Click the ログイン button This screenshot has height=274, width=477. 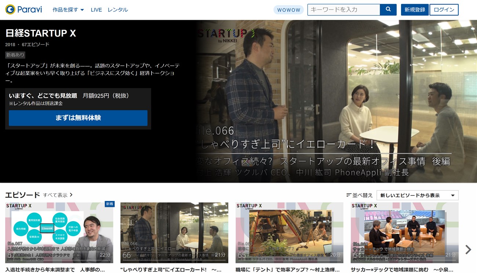[x=444, y=10]
